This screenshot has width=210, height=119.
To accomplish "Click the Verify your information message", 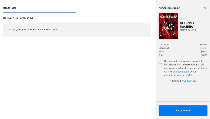I will (x=34, y=30).
